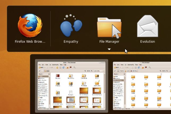Zoom out icon in root File Browser window

pos(160,71)
